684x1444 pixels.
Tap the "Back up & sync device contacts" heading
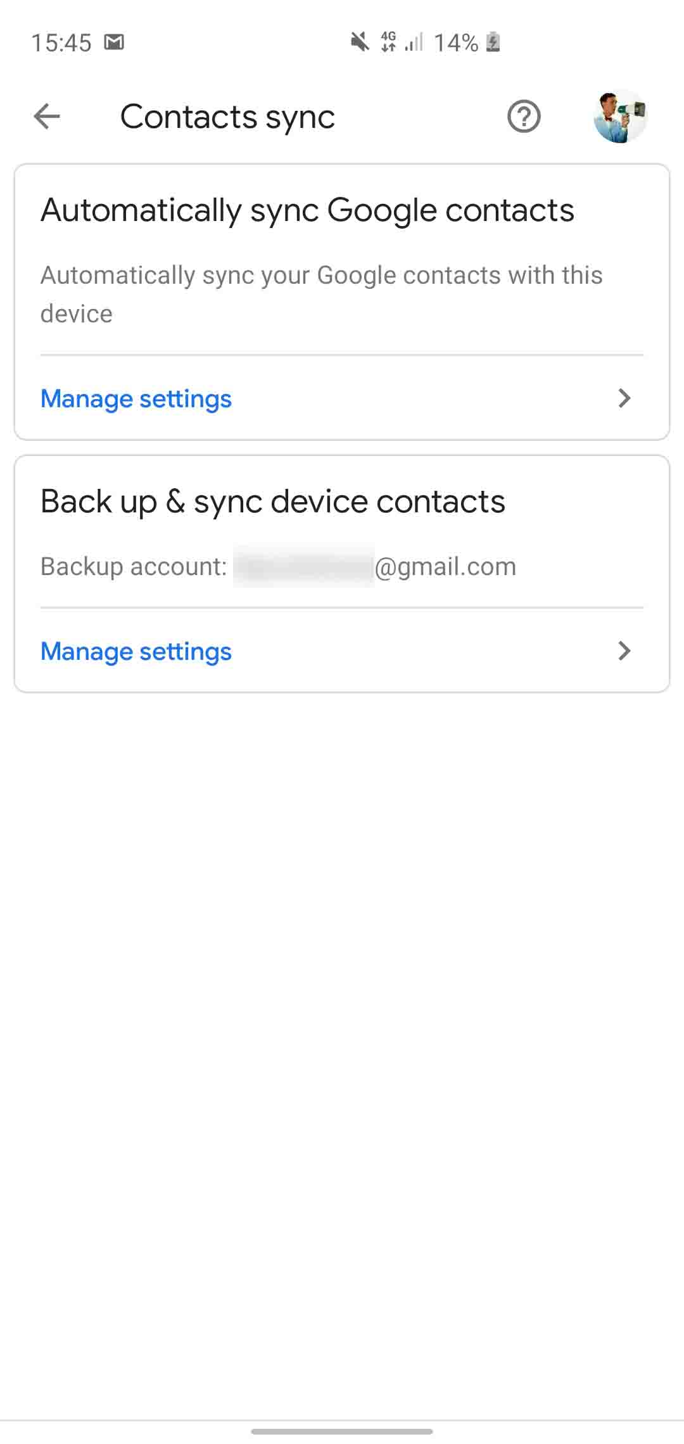click(273, 502)
